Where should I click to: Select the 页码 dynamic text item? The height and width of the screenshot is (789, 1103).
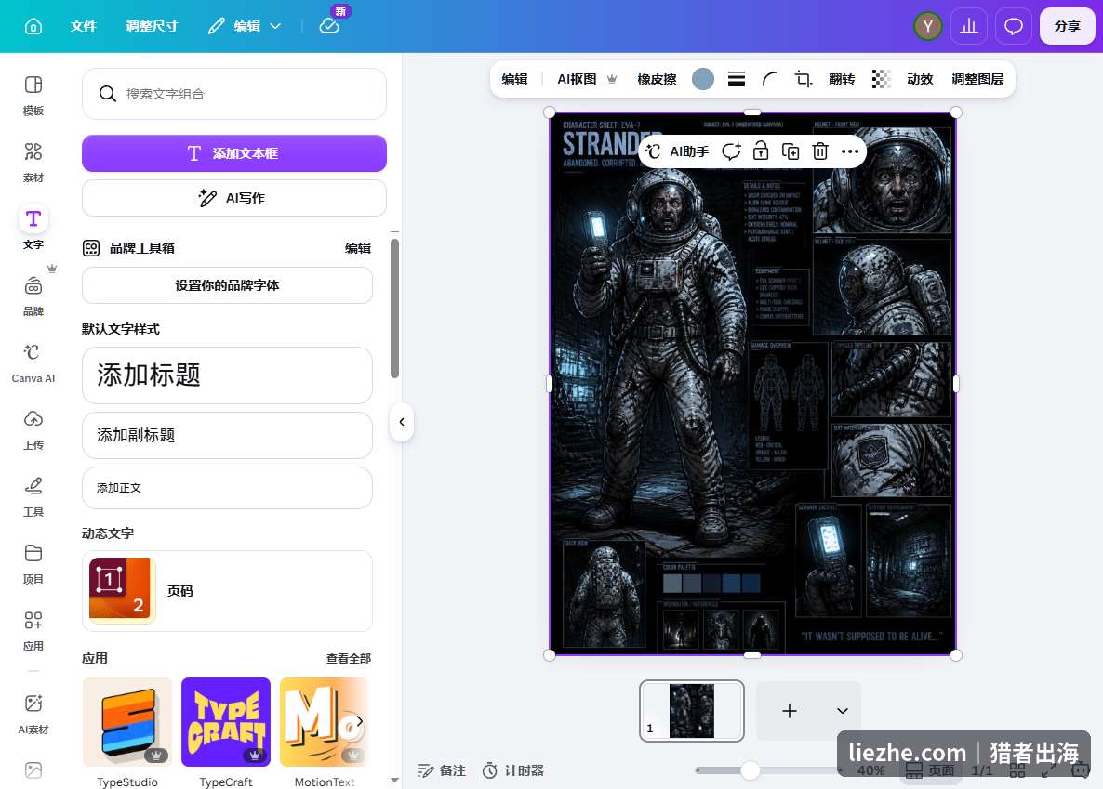[227, 591]
